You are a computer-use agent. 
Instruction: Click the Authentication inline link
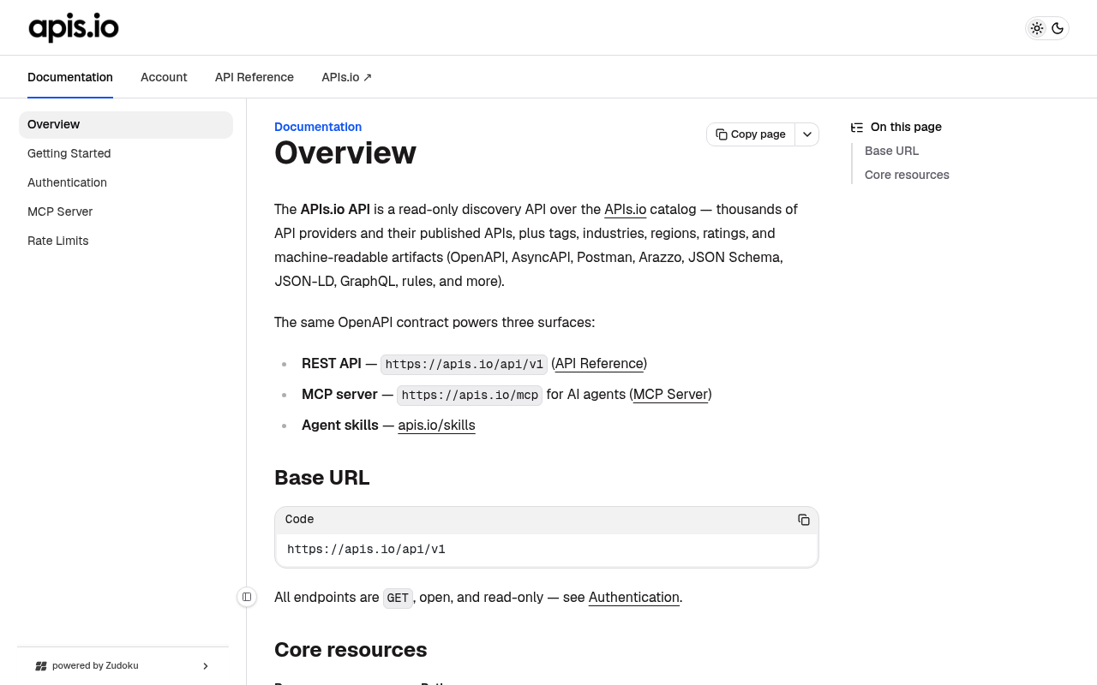point(634,597)
